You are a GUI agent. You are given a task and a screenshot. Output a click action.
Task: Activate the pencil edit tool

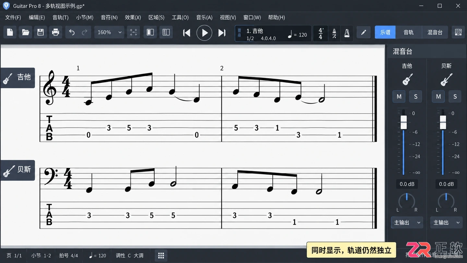click(x=364, y=32)
